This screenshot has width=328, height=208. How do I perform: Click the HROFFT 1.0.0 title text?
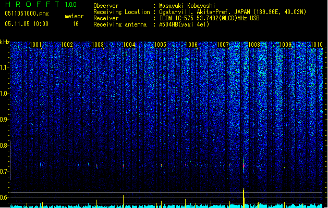click(x=41, y=4)
